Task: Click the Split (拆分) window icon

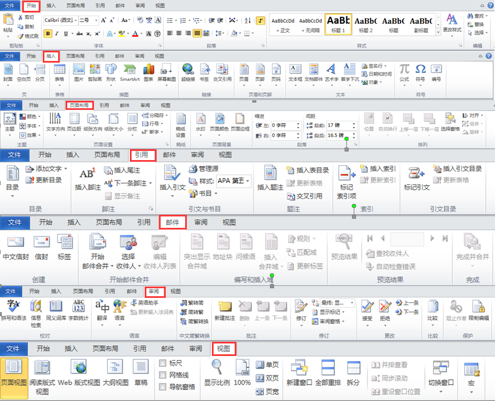Action: (353, 368)
